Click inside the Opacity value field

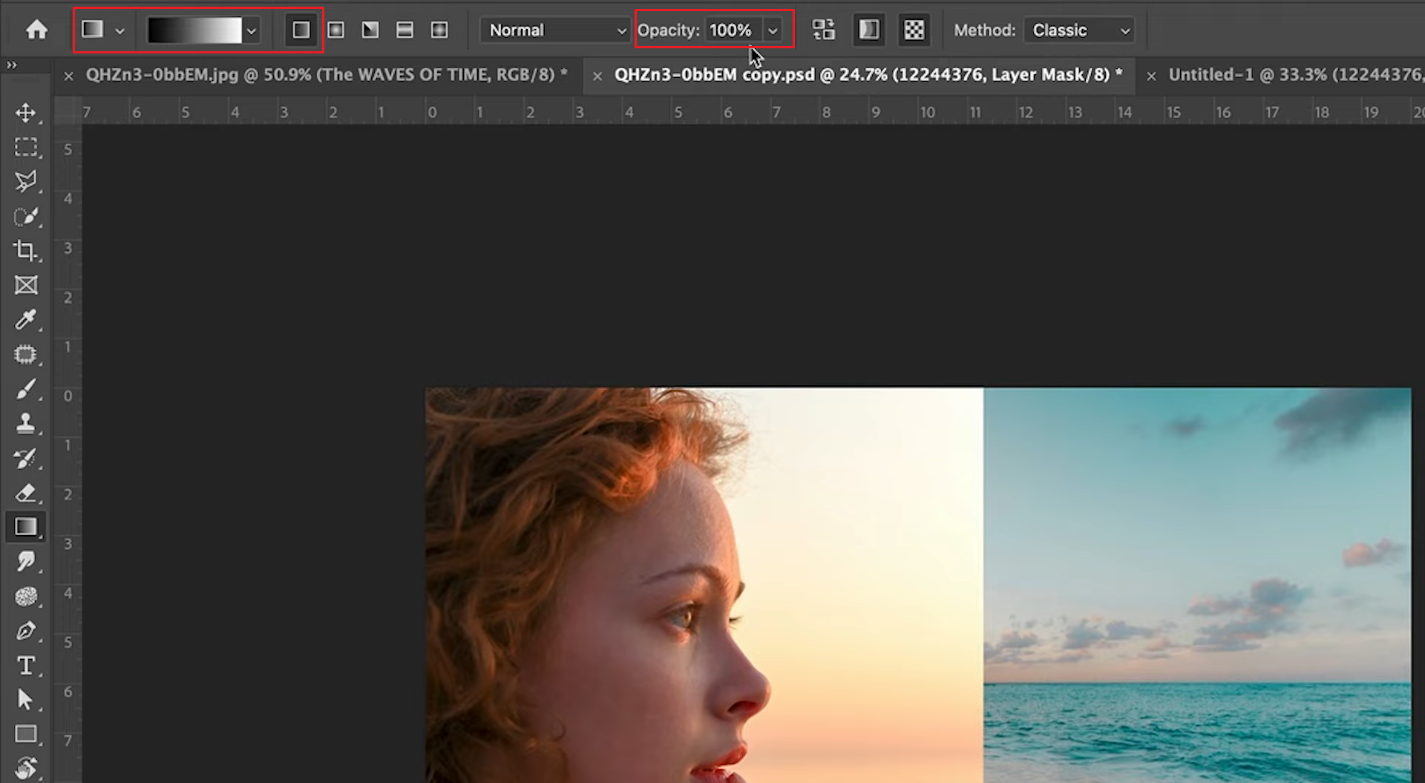tap(731, 30)
